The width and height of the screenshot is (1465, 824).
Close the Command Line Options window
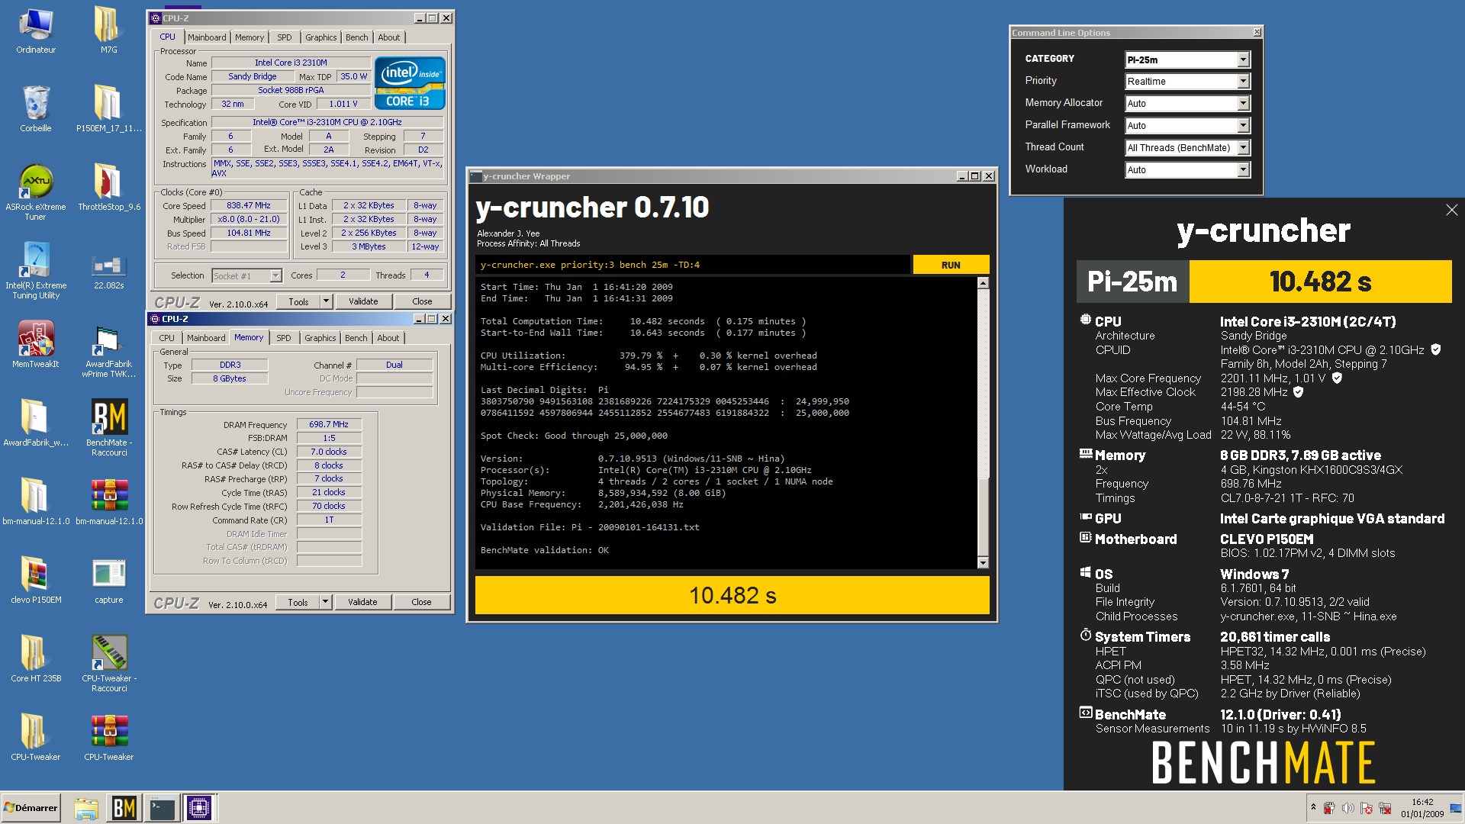[1257, 32]
